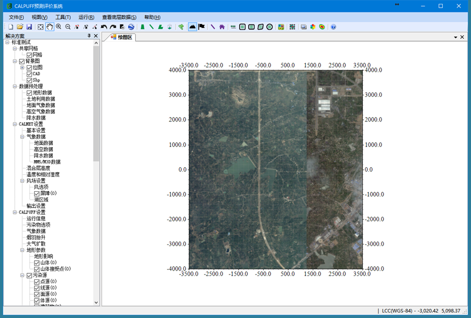Click the undo arrow icon

point(104,27)
